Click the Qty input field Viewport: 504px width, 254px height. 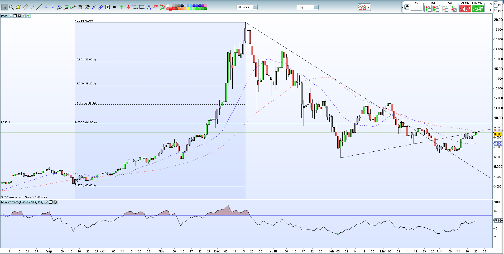coord(416,8)
